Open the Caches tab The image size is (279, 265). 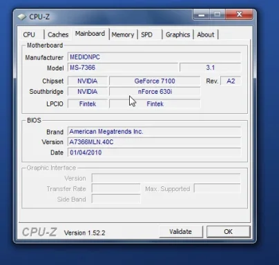58,35
